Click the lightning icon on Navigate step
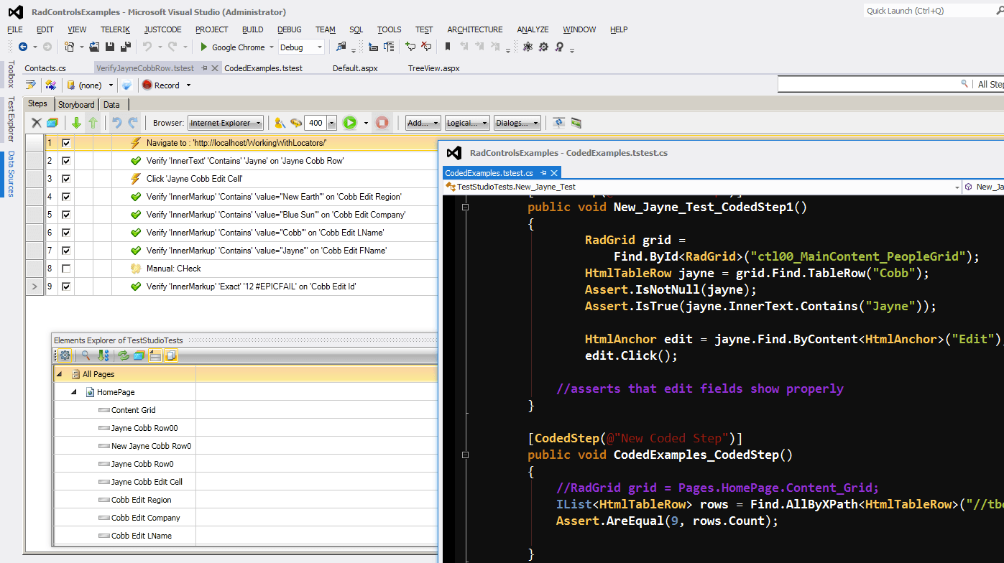Screen dimensions: 1004x563 point(135,143)
